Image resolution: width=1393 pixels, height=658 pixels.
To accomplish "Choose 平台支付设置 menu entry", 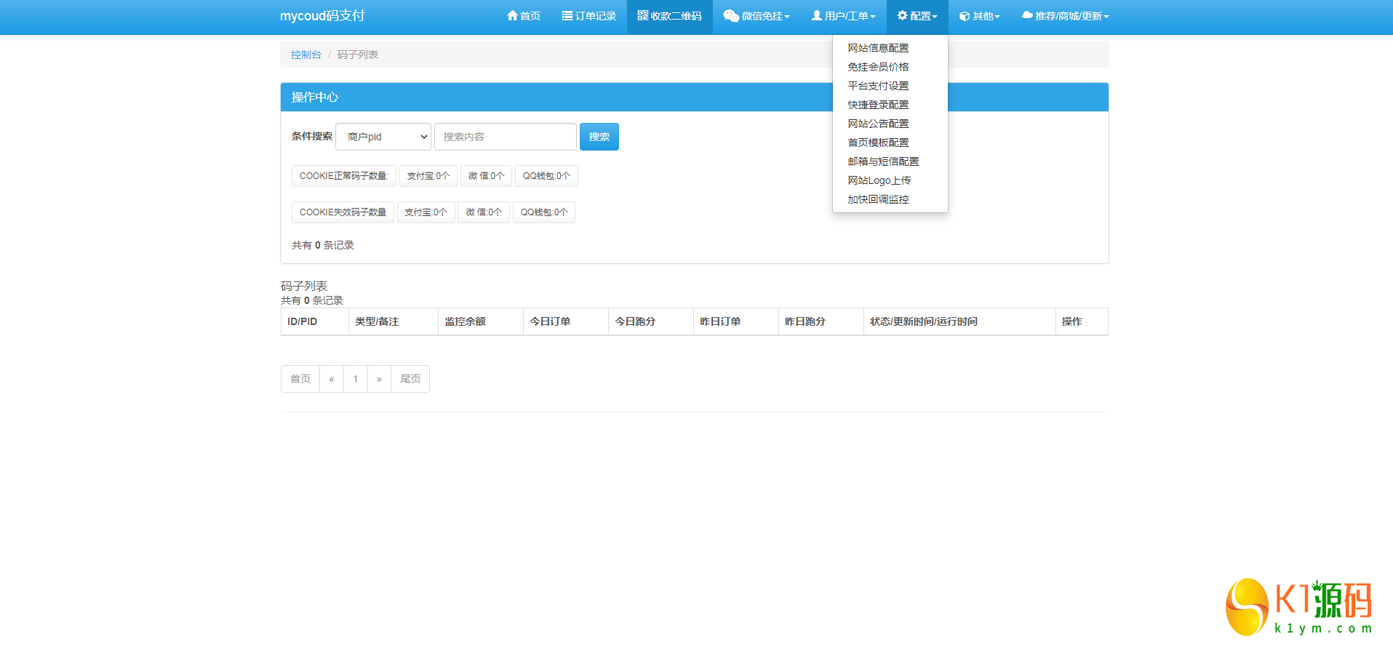I will [x=878, y=86].
